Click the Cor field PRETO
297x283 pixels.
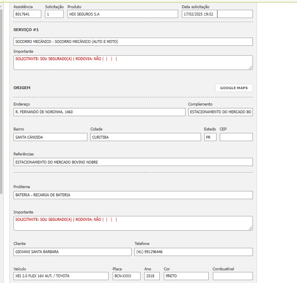click(186, 276)
